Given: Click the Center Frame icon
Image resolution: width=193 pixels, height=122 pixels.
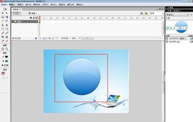Looking at the screenshot, I should pos(40,38).
